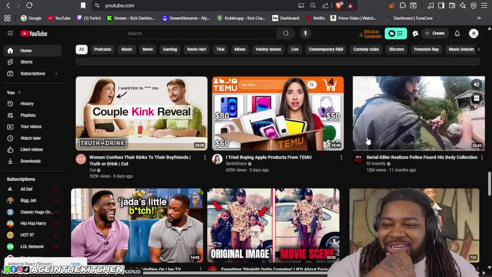Viewport: 492px width, 277px height.
Task: Click the Create button
Action: coord(435,33)
